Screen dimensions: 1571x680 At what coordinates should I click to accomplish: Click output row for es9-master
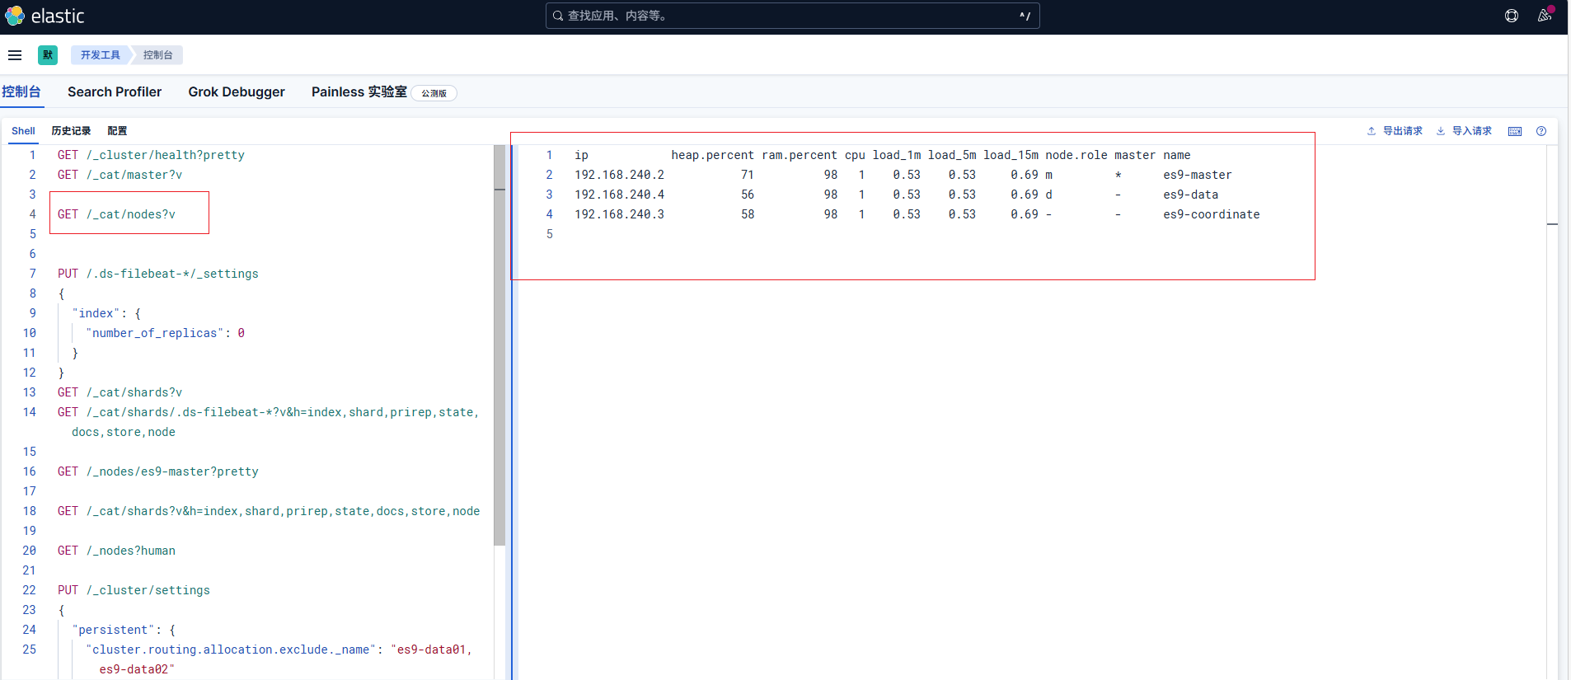pyautogui.click(x=903, y=175)
